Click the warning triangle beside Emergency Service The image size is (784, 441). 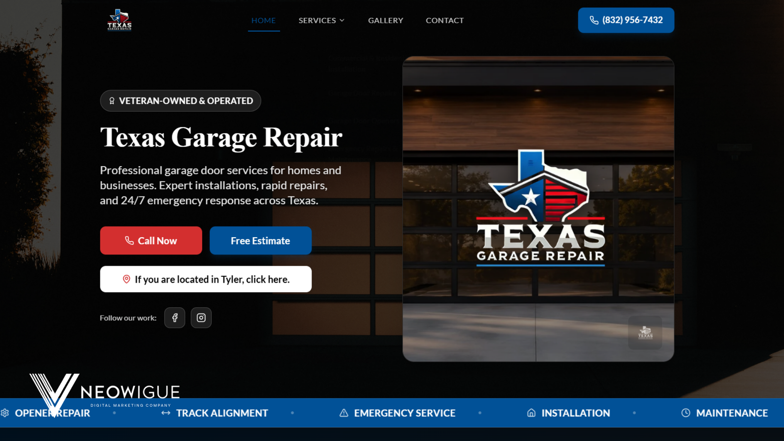344,413
